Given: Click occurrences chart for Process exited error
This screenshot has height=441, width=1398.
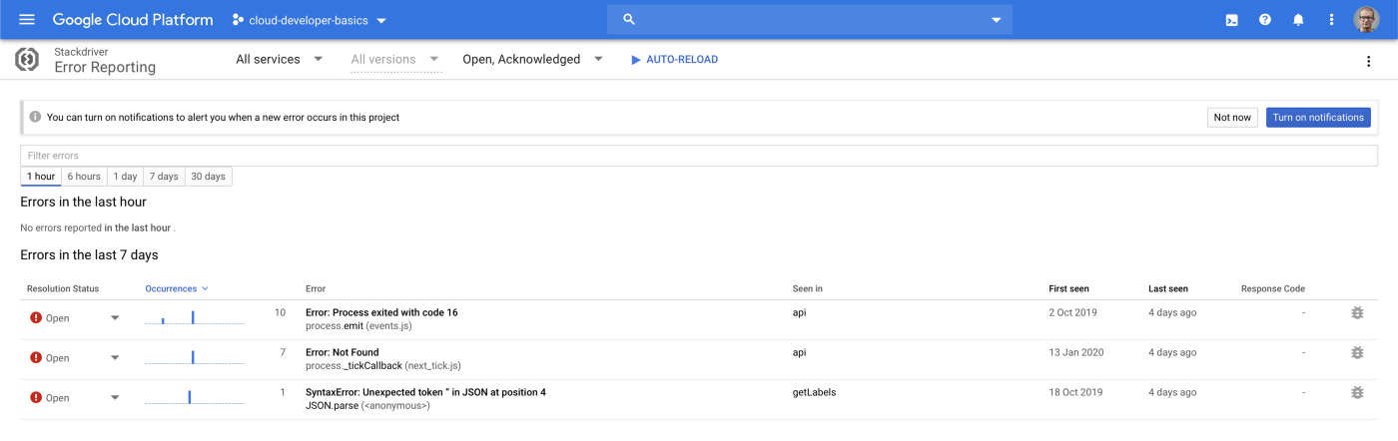Looking at the screenshot, I should (194, 317).
